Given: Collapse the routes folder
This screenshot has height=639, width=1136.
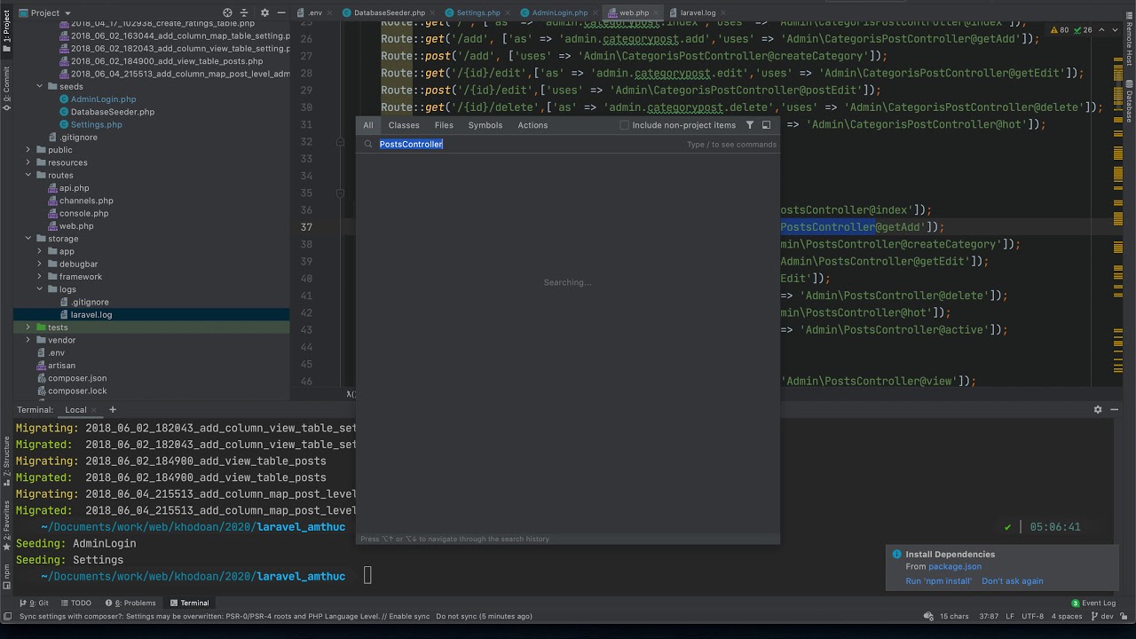Looking at the screenshot, I should (28, 175).
